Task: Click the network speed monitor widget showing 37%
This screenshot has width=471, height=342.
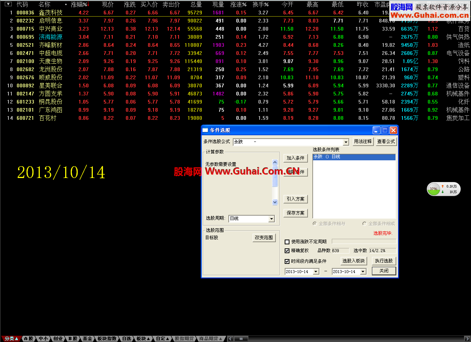Action: (x=443, y=189)
